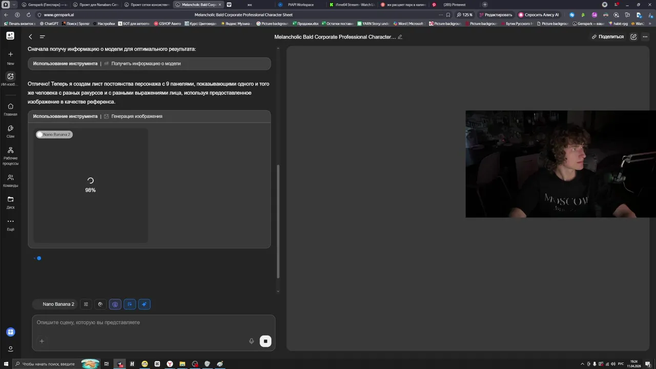Open Рабочие процессы in the sidebar
This screenshot has height=369, width=656.
click(x=10, y=156)
